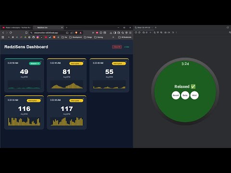Viewport: 231px width, 173px height.
Task: Go back in the browser
Action: pyautogui.click(x=3, y=33)
